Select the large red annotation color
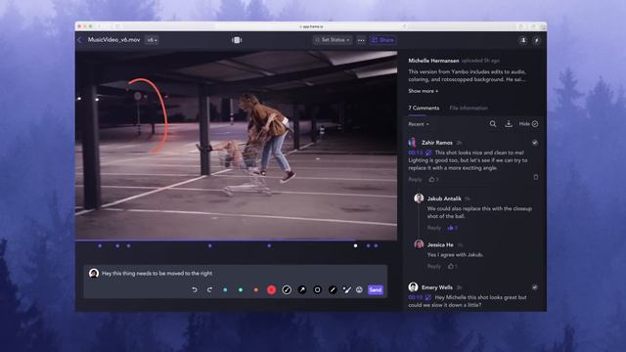Viewport: 626px width, 352px height. 272,290
